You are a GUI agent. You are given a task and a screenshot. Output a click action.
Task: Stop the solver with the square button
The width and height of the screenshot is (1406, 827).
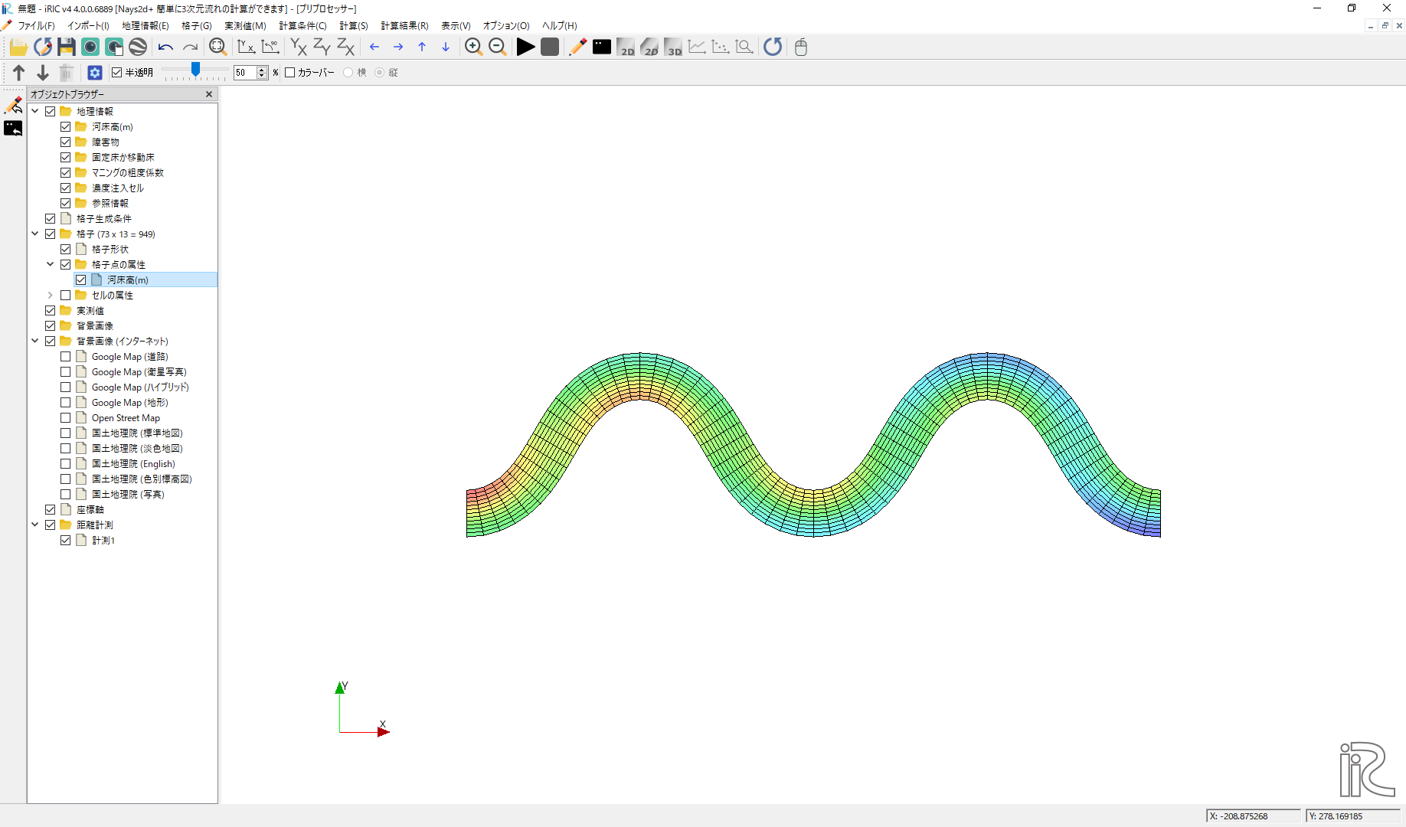pos(550,47)
